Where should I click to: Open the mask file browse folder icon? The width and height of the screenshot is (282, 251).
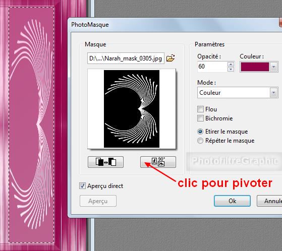[x=171, y=58]
